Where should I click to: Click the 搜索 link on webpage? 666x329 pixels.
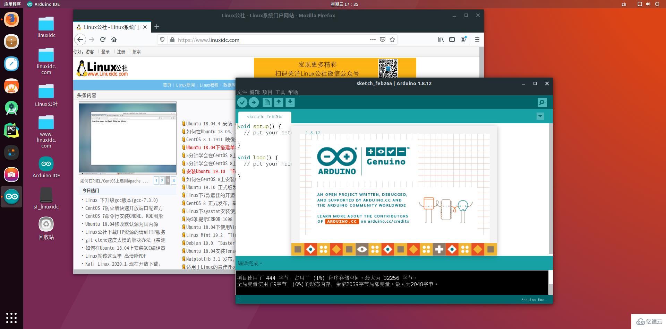click(137, 52)
